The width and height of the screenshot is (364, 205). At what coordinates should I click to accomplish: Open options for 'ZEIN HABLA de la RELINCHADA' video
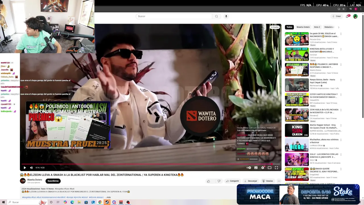[341, 110]
